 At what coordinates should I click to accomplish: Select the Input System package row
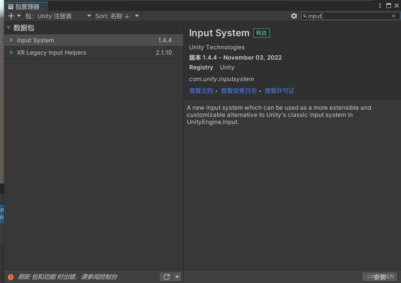click(x=94, y=40)
